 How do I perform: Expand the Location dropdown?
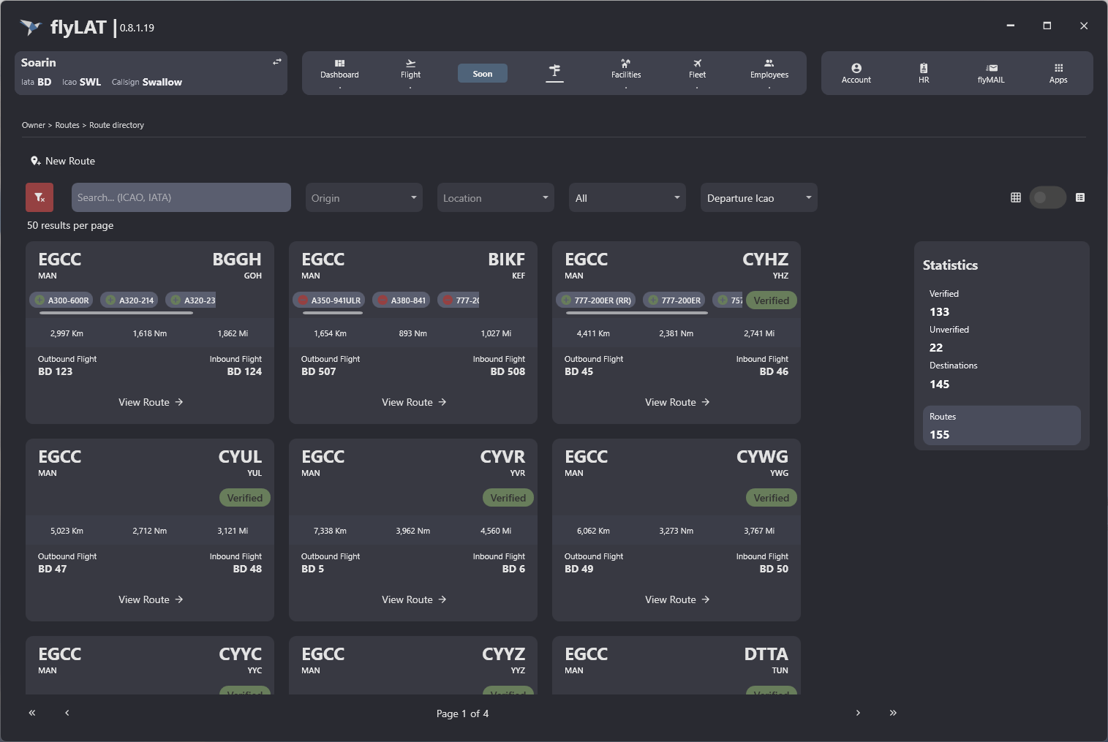pos(495,198)
